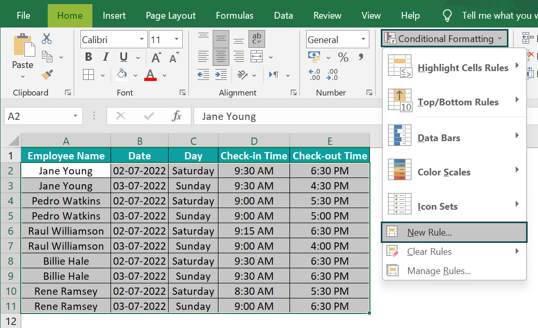The image size is (538, 328).
Task: Open the font size 11 dropdown
Action: 176,39
